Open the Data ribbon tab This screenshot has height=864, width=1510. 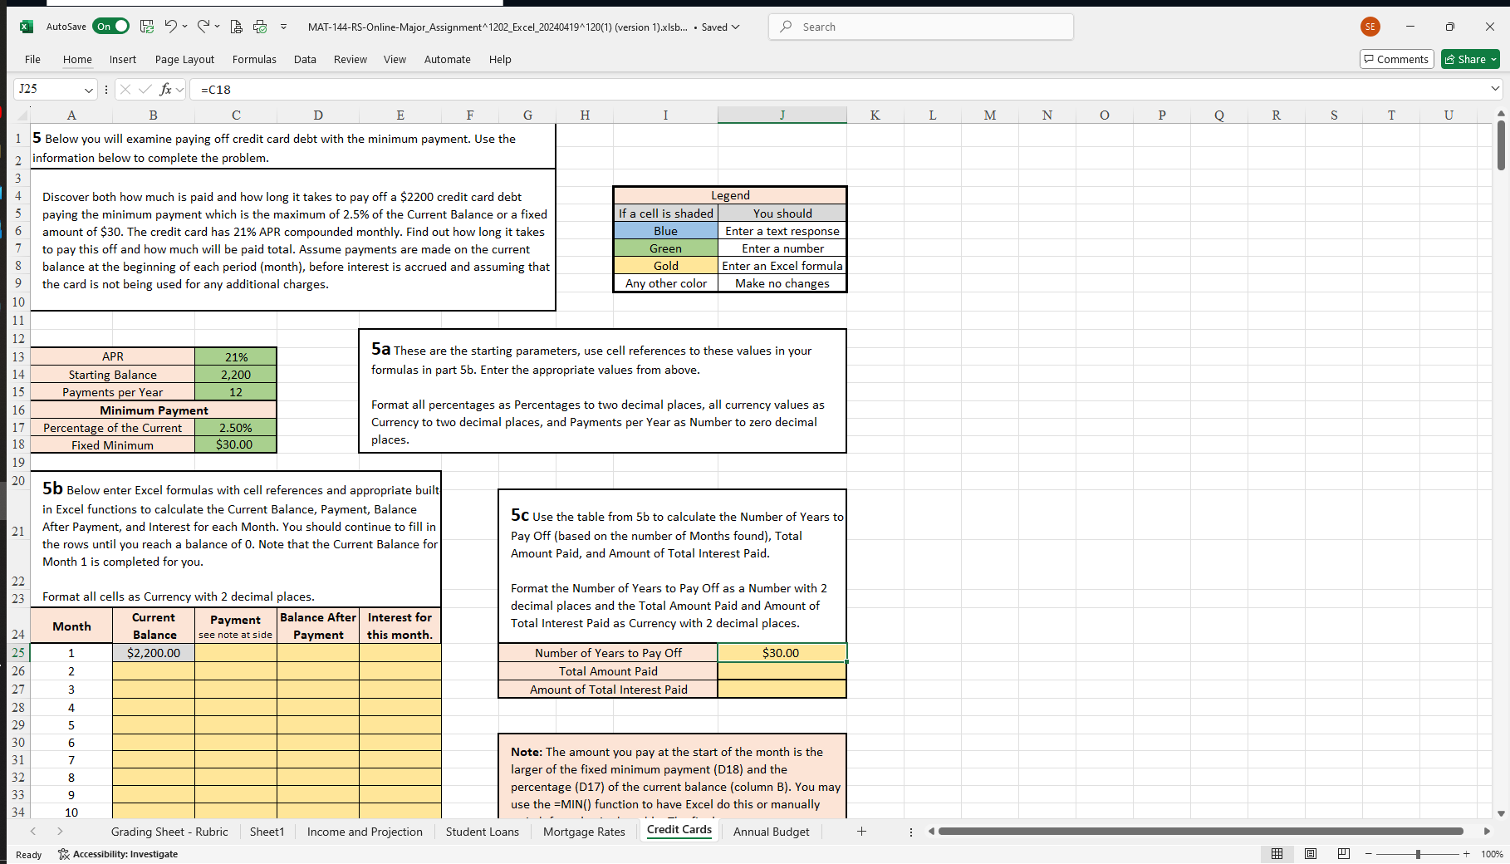point(305,59)
